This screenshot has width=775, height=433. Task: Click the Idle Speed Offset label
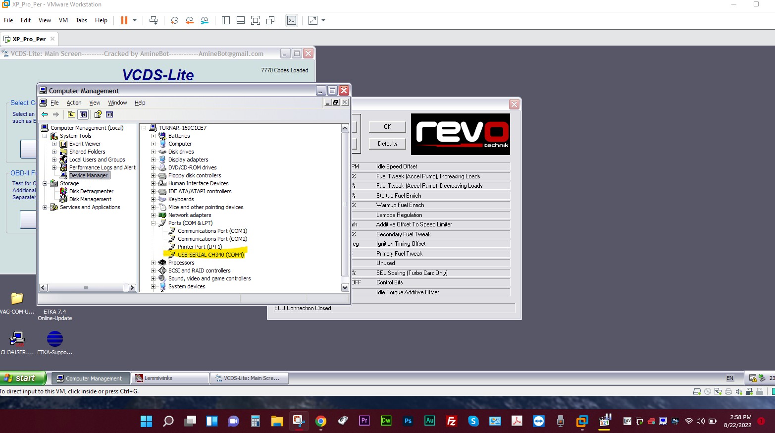click(397, 166)
